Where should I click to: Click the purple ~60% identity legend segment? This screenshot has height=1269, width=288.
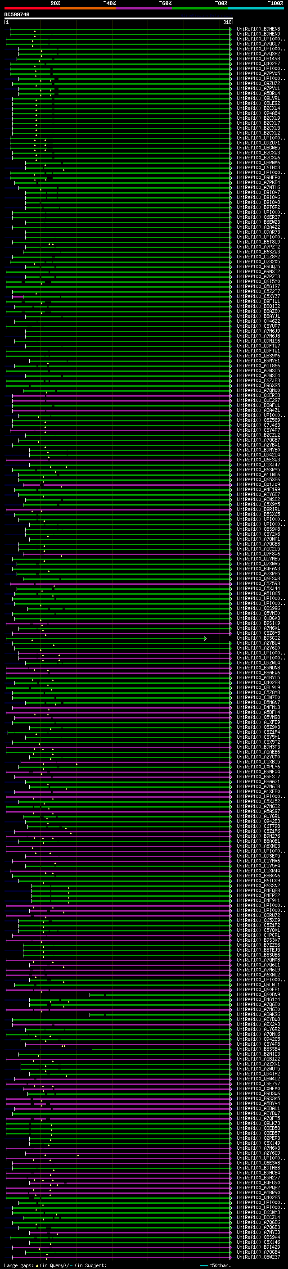click(x=144, y=8)
